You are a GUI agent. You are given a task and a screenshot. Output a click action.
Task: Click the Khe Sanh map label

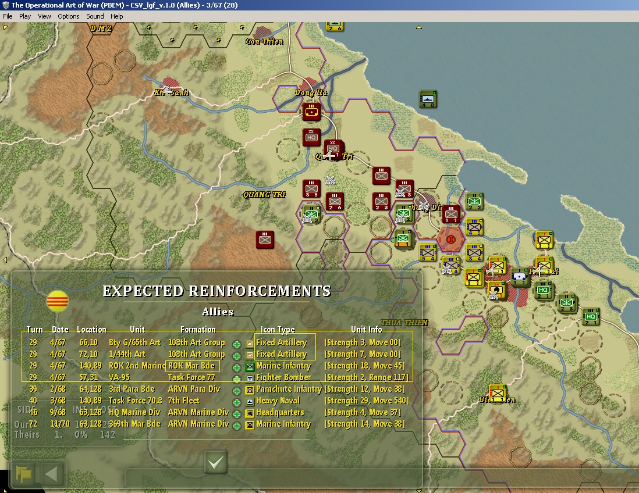[x=171, y=92]
